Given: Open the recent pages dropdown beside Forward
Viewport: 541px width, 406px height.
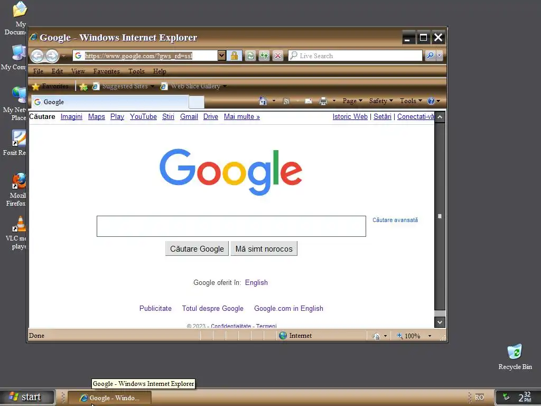Looking at the screenshot, I should [x=64, y=56].
